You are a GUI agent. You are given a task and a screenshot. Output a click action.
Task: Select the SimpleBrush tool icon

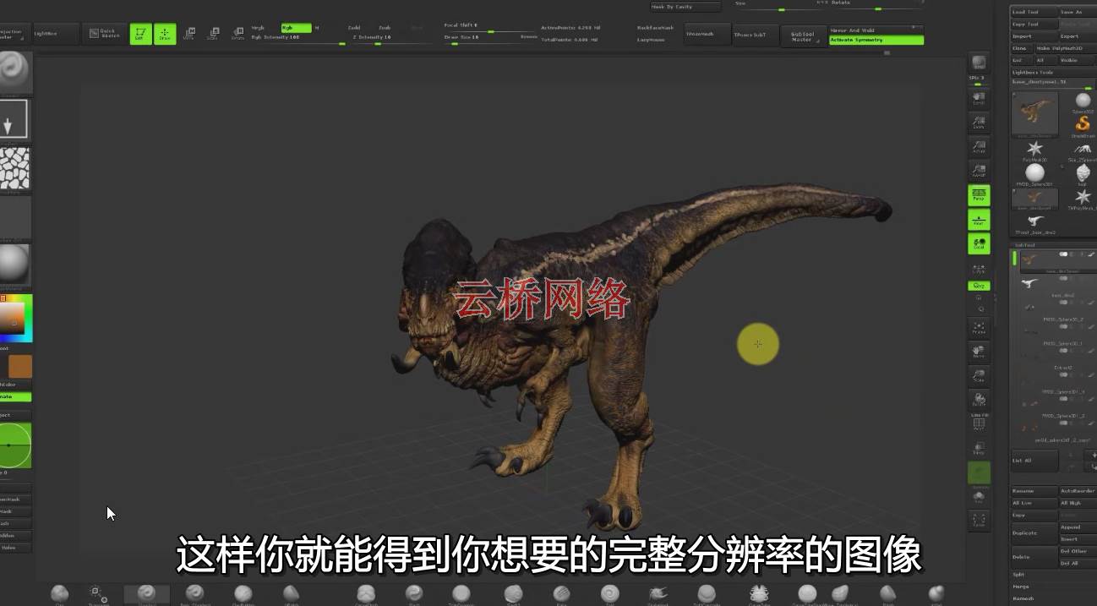point(1083,126)
